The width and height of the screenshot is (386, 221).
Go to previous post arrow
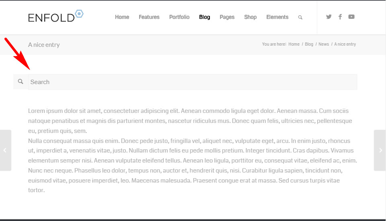[5, 150]
